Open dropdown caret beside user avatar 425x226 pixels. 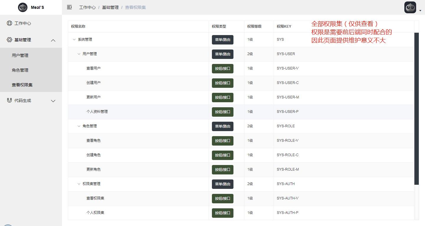[x=420, y=11]
